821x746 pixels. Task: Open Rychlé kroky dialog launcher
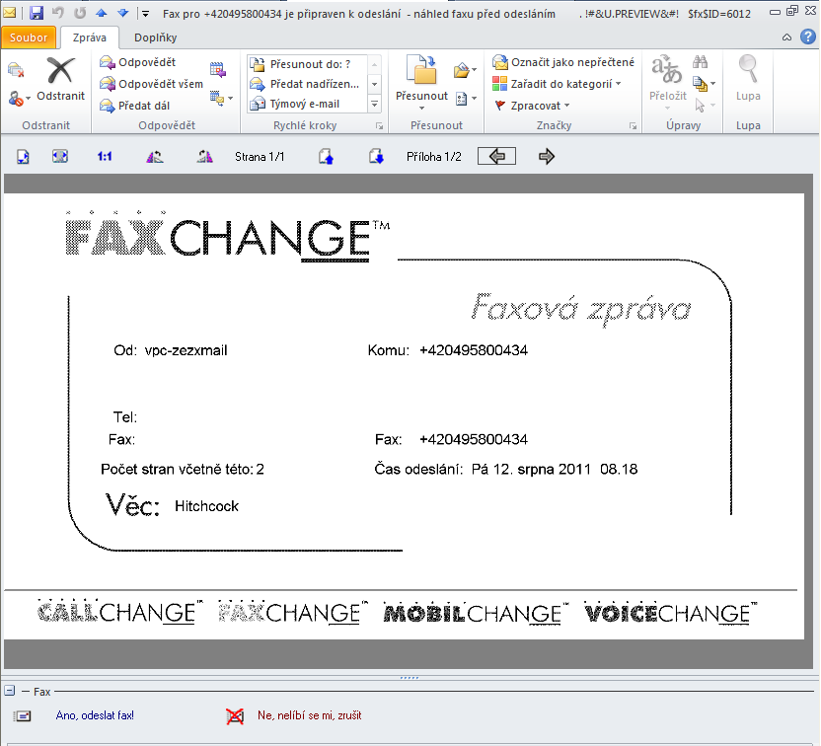pos(380,126)
